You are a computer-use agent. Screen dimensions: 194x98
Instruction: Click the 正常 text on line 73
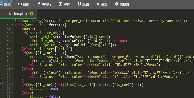[x=156, y=77]
